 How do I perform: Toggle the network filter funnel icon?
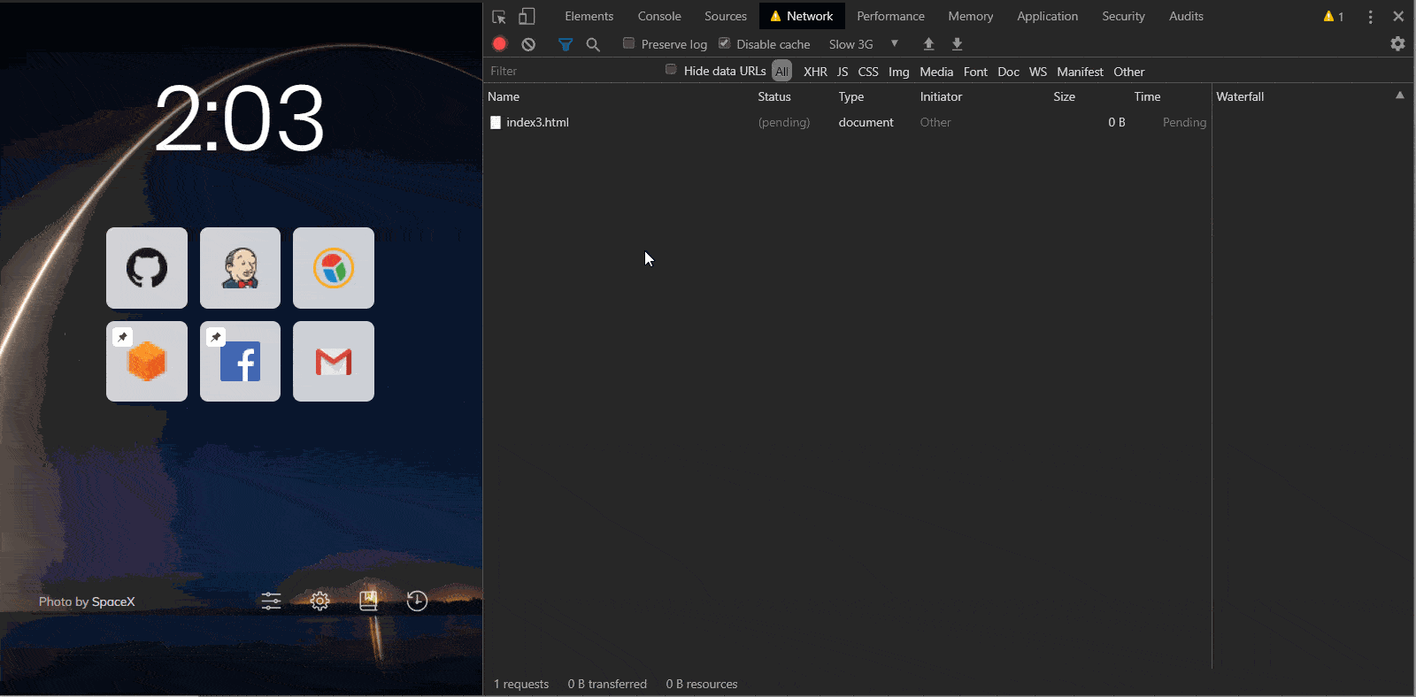coord(566,44)
